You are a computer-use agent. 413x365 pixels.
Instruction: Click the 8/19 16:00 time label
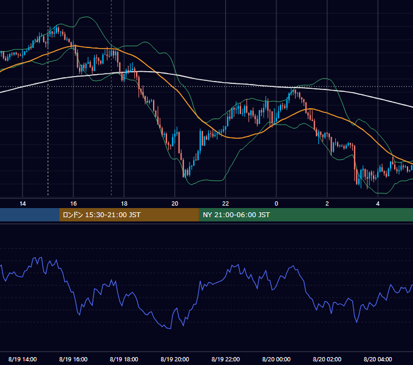pyautogui.click(x=73, y=359)
